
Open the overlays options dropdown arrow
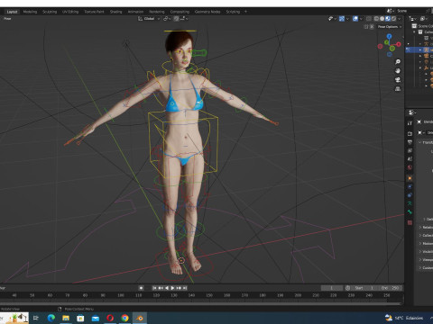pos(361,19)
